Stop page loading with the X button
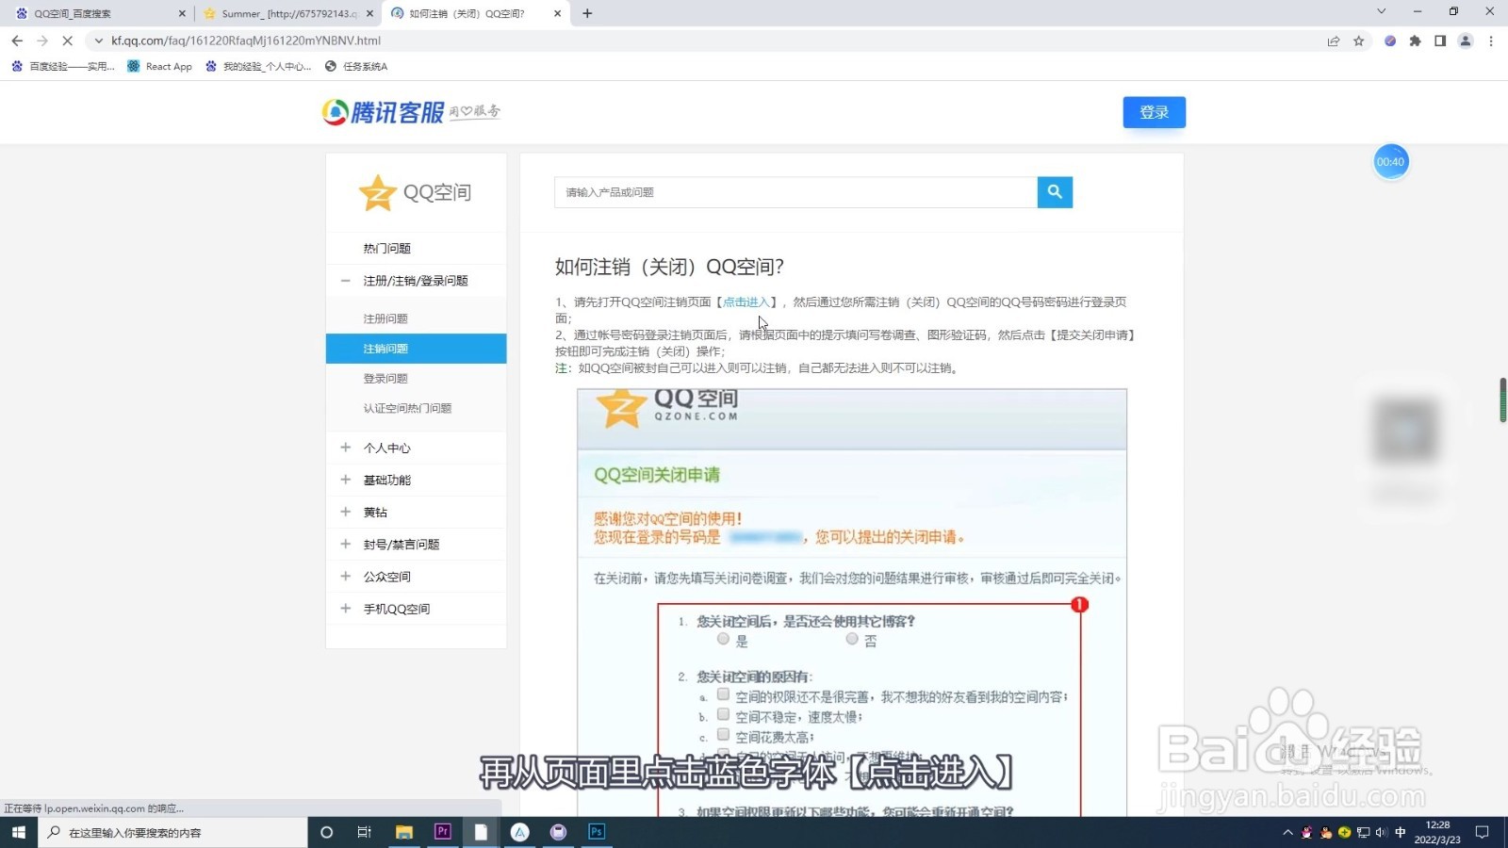 pos(67,41)
